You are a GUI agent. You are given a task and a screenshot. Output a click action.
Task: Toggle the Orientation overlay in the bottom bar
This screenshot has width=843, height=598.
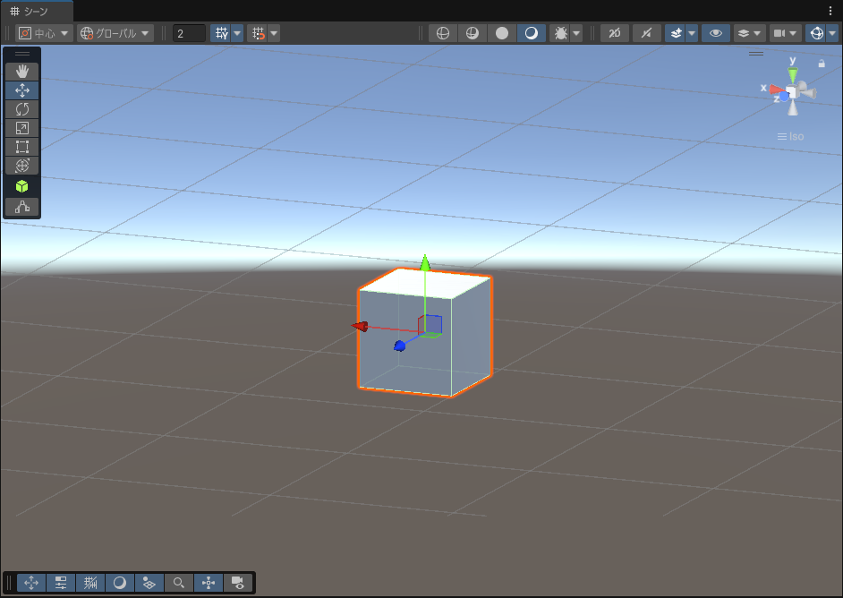pyautogui.click(x=209, y=583)
